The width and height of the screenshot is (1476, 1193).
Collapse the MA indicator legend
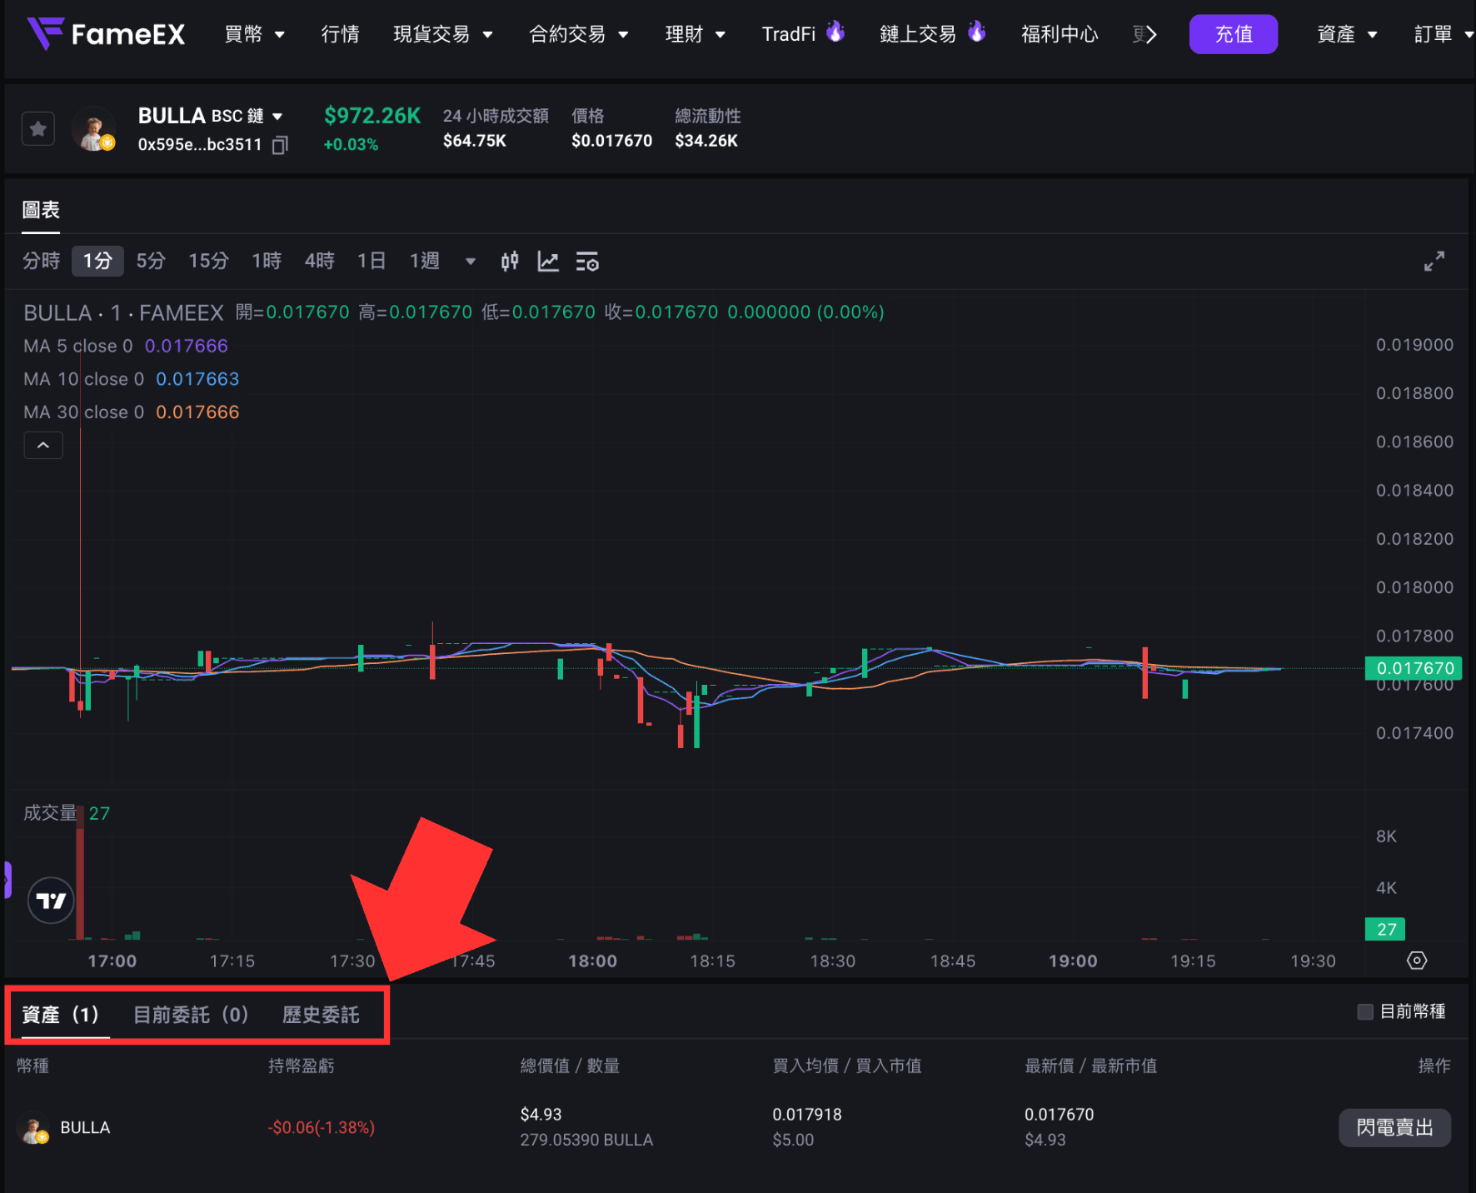pyautogui.click(x=43, y=446)
